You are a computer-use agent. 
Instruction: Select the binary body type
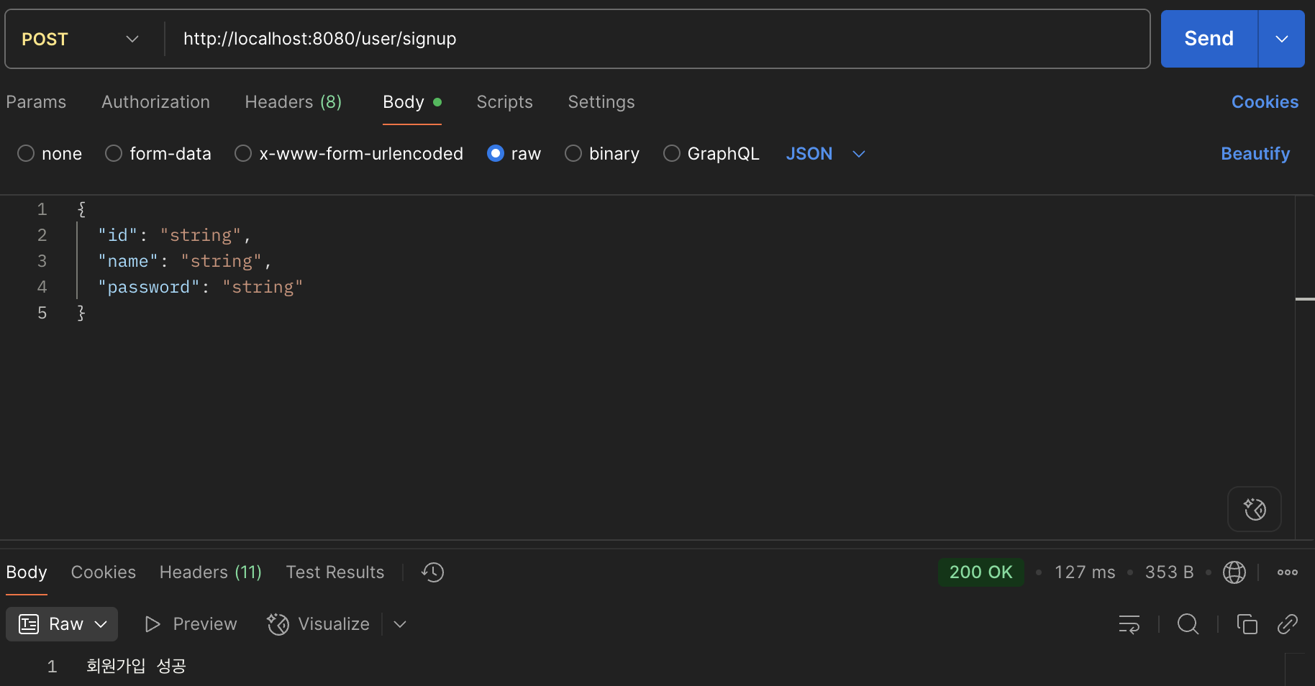602,154
